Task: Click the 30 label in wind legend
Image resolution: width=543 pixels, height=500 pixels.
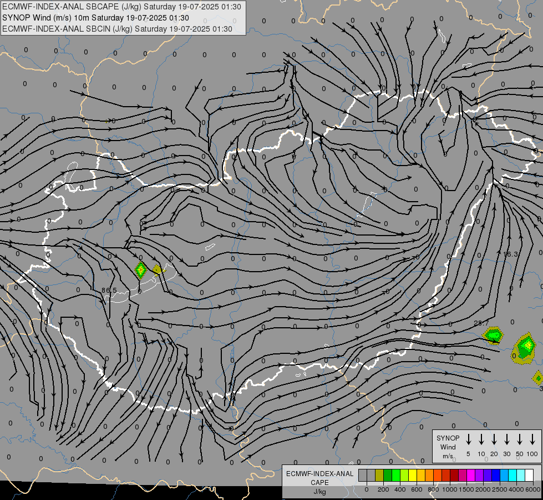Action: coord(506,454)
